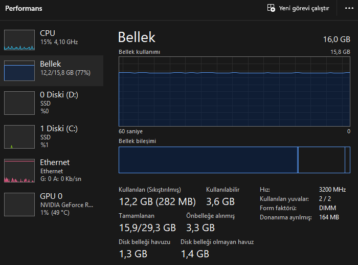Click the new task icon beside Yeni görevi çalıştır
The height and width of the screenshot is (265, 358).
pyautogui.click(x=271, y=8)
